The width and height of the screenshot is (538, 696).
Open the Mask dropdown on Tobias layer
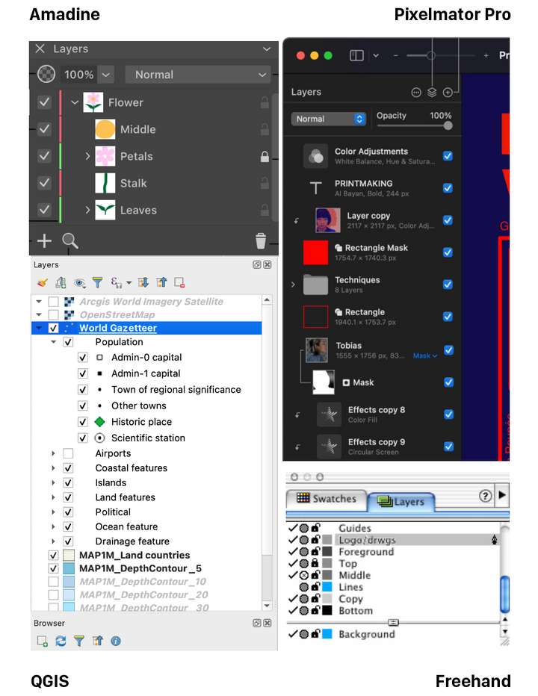[x=424, y=355]
